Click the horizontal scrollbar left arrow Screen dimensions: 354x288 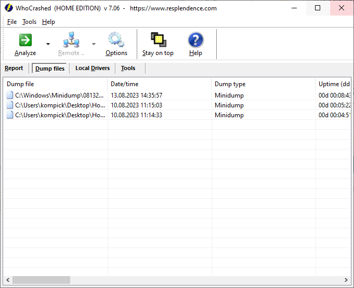click(8, 280)
